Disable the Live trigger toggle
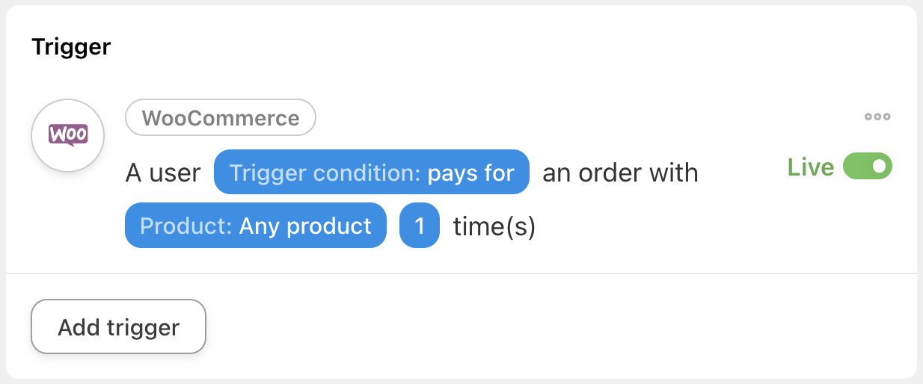 (x=868, y=166)
